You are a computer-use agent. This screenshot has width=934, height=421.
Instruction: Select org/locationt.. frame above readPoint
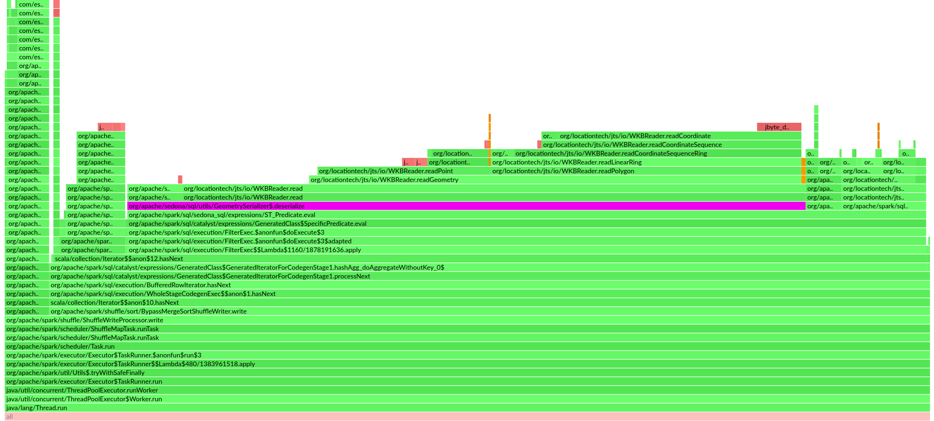(458, 162)
